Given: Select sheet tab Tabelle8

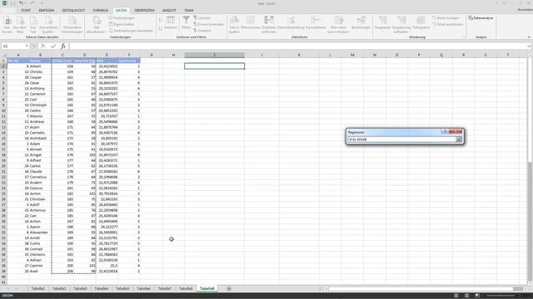Looking at the screenshot, I should (186, 288).
